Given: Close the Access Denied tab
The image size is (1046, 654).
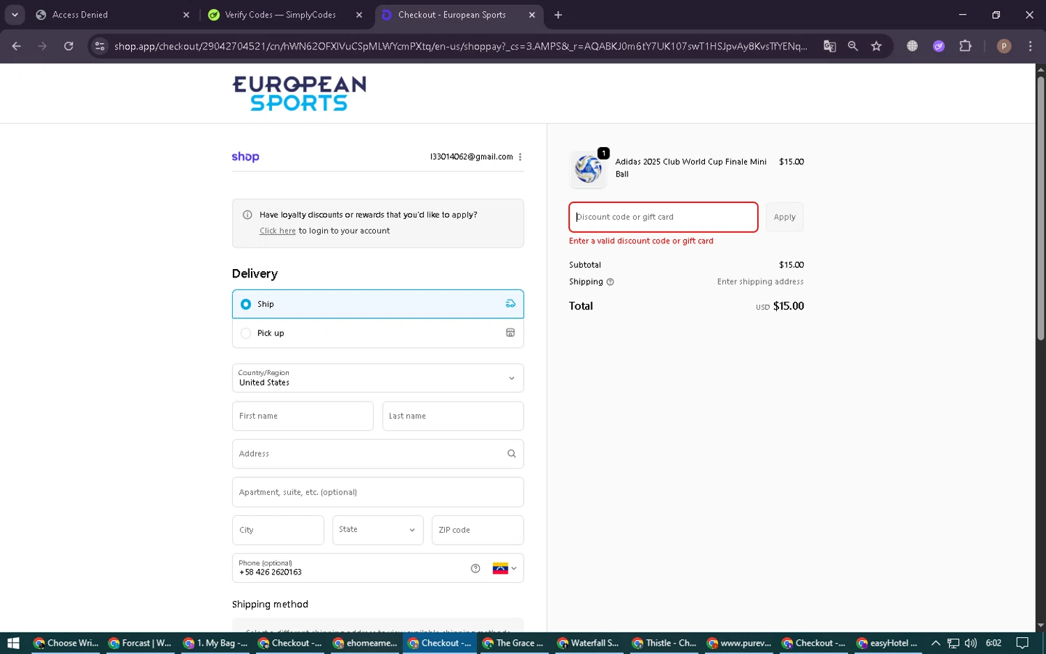Looking at the screenshot, I should pyautogui.click(x=186, y=15).
